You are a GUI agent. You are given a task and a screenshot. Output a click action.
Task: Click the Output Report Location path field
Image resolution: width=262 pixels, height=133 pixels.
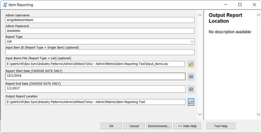(x=96, y=102)
